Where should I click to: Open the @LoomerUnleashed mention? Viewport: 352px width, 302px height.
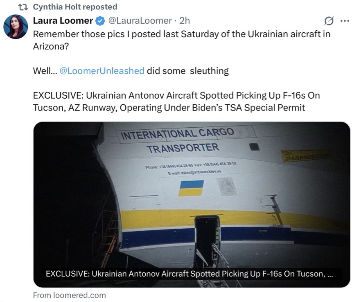102,71
